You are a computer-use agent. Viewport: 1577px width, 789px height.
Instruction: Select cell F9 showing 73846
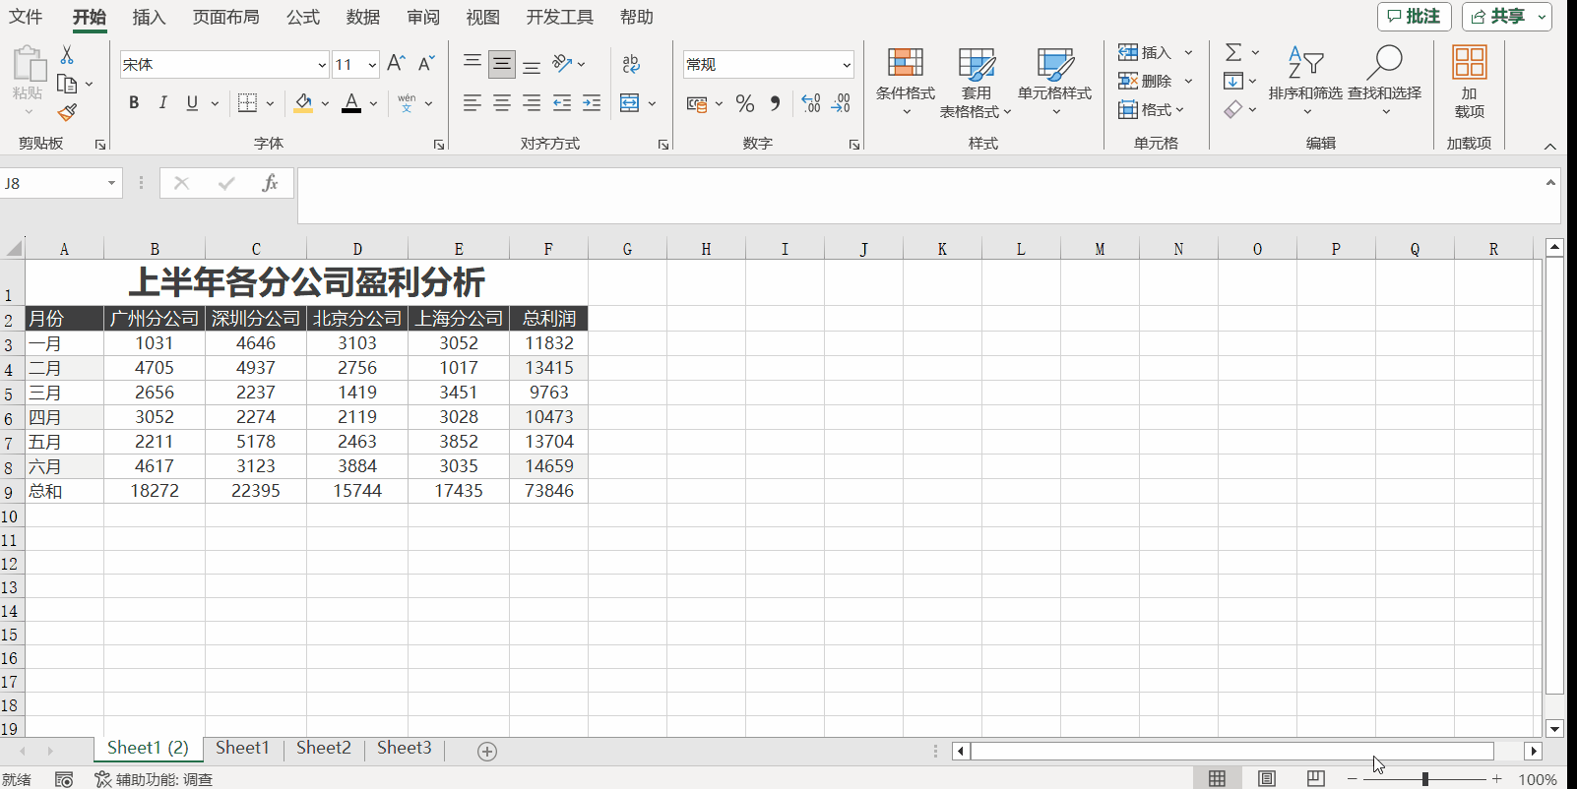pyautogui.click(x=548, y=491)
